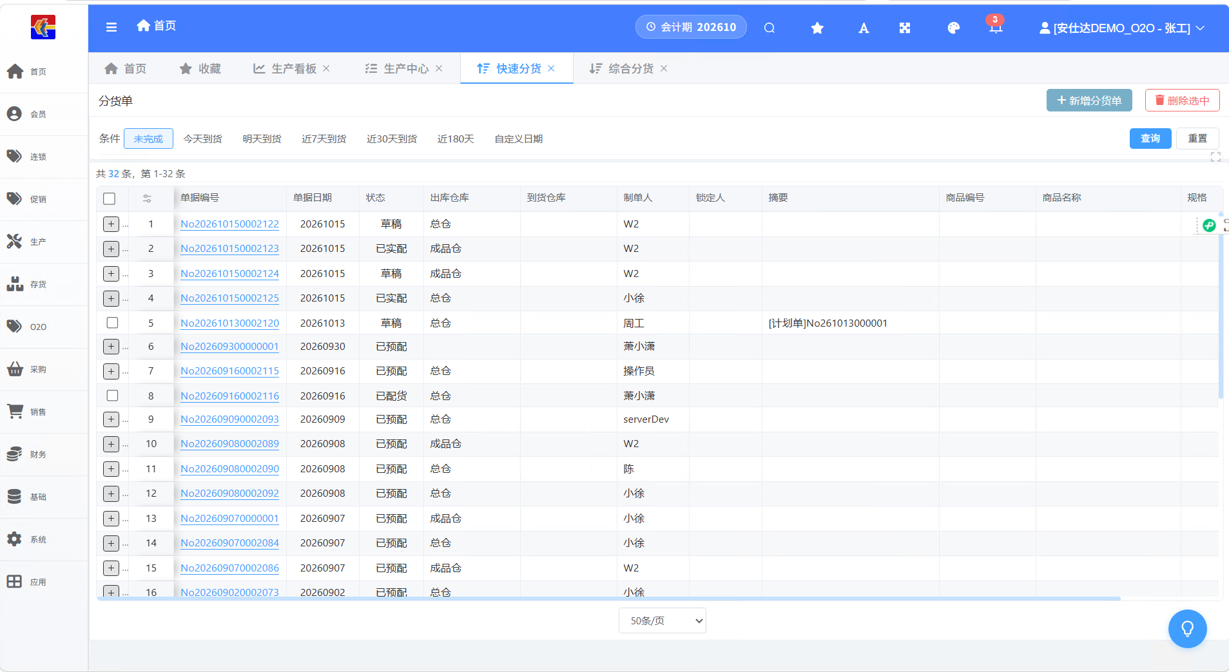
Task: Open the user account dropdown 张工
Action: [1122, 28]
